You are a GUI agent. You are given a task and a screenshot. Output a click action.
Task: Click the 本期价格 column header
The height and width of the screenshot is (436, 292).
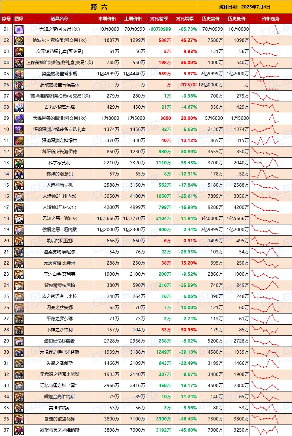(x=107, y=19)
